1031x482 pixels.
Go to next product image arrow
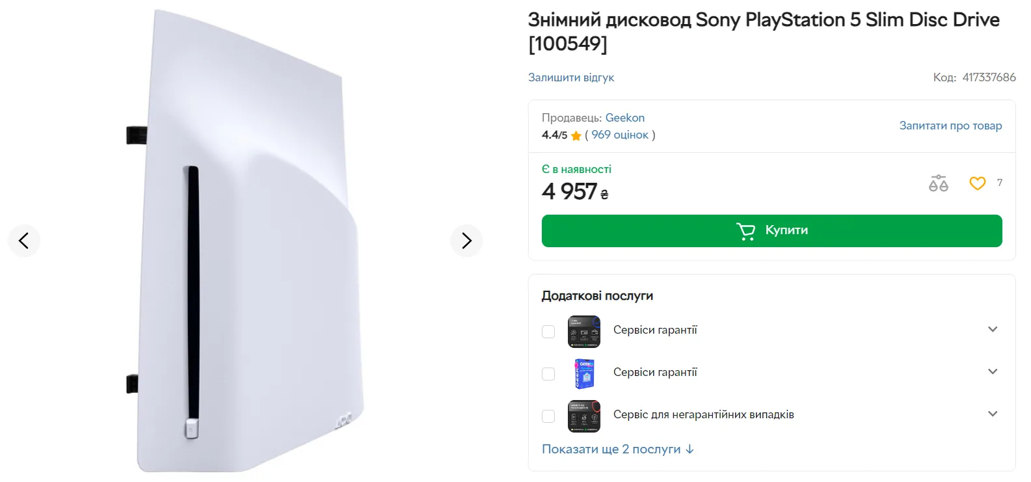pos(466,241)
